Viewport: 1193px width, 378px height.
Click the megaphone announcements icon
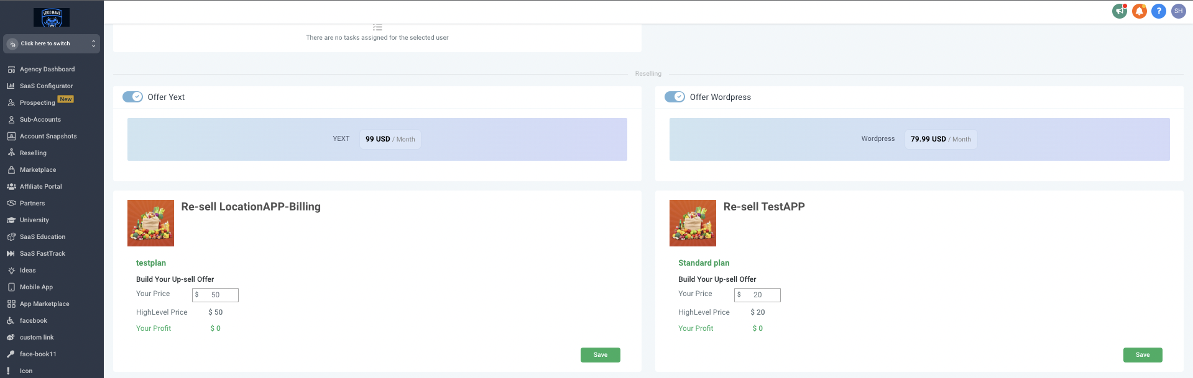(x=1119, y=11)
